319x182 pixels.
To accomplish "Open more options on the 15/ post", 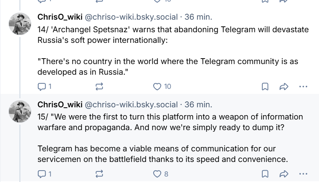I will [x=303, y=174].
